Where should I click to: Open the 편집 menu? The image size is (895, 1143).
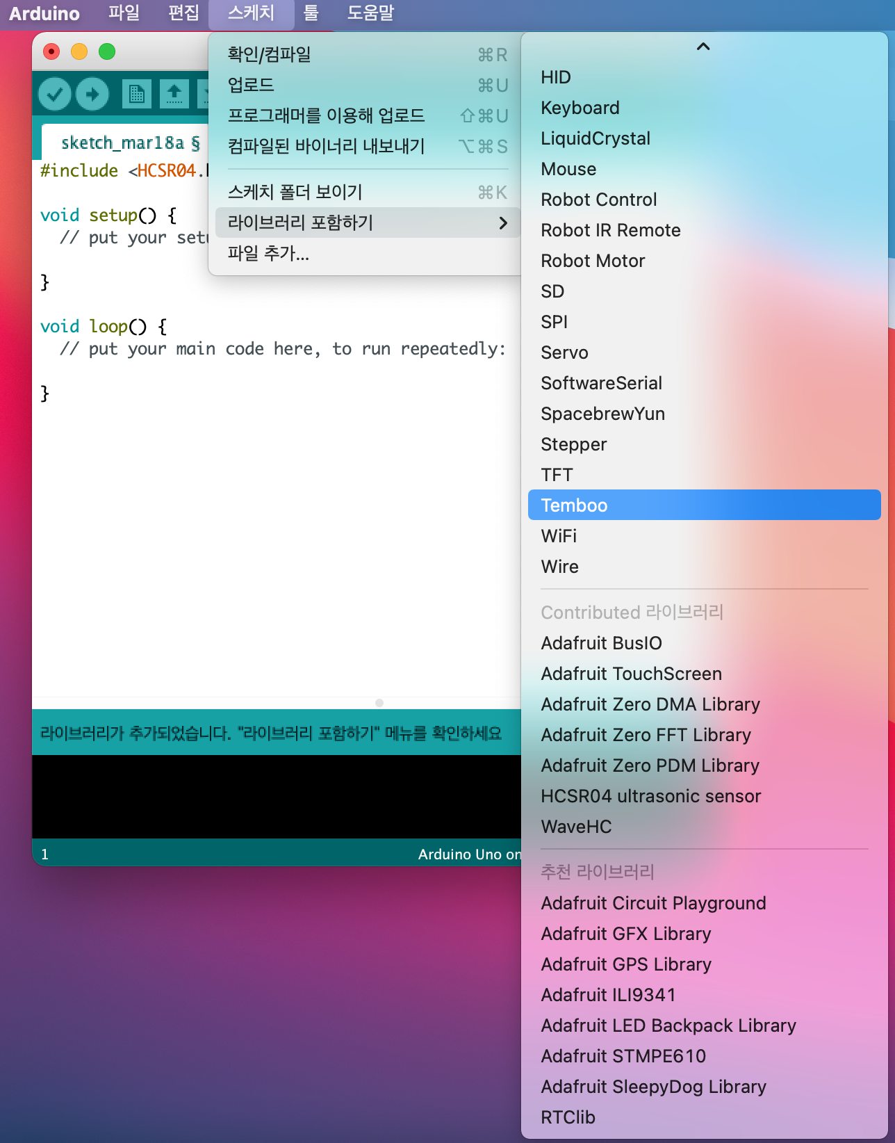point(184,13)
